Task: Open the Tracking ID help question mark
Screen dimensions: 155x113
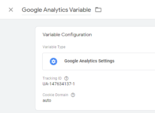Action: point(66,78)
